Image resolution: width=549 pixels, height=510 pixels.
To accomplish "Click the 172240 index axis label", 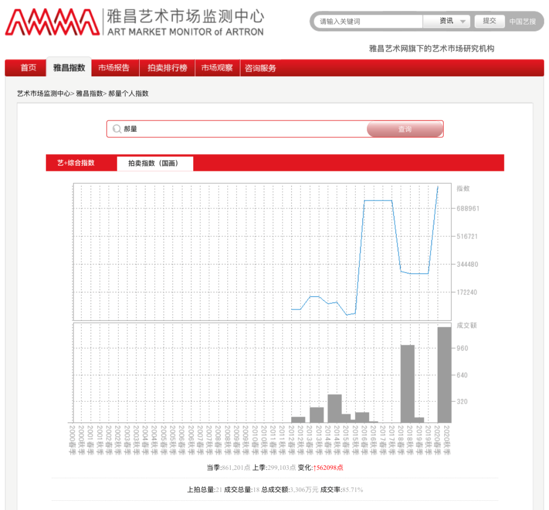I will pos(467,293).
